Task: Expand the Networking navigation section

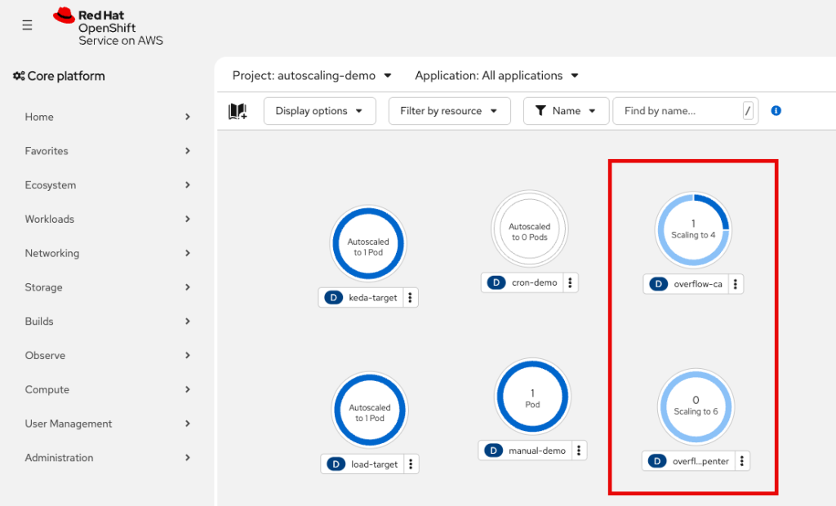Action: coord(107,253)
